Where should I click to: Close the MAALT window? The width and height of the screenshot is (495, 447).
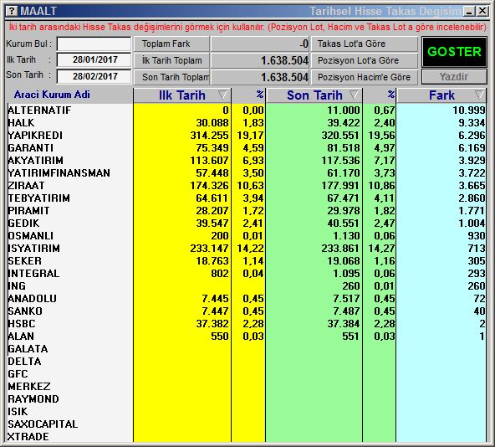point(482,12)
